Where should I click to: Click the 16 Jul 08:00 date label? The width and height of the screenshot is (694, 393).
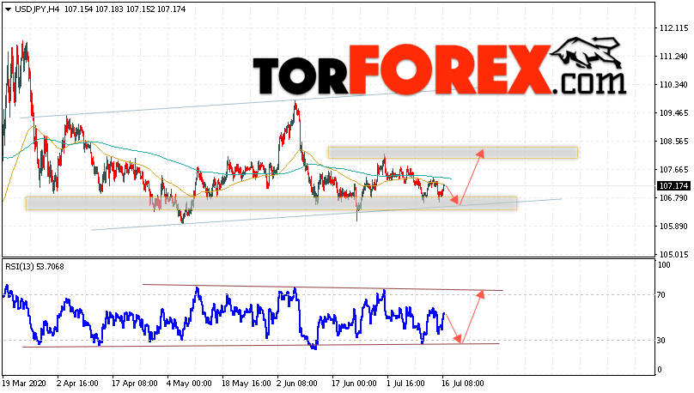tap(462, 384)
